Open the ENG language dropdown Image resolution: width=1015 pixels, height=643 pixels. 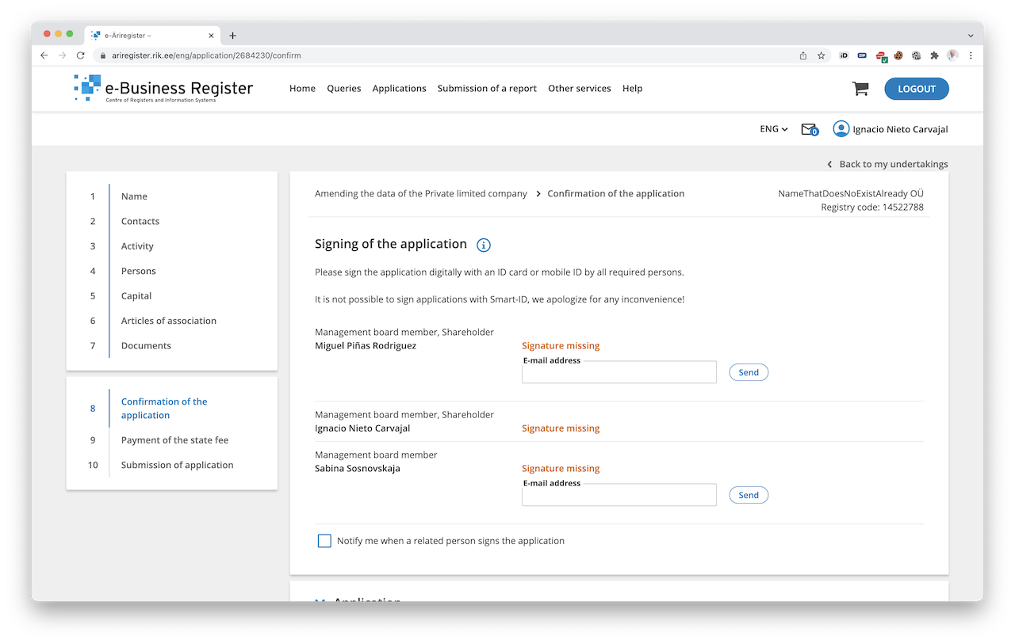point(773,129)
